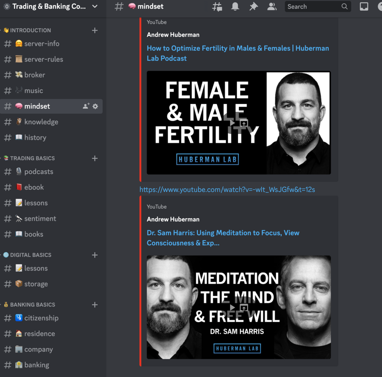Click YouTube provider label above Sam Harris embed
382x377 pixels.
pos(157,207)
